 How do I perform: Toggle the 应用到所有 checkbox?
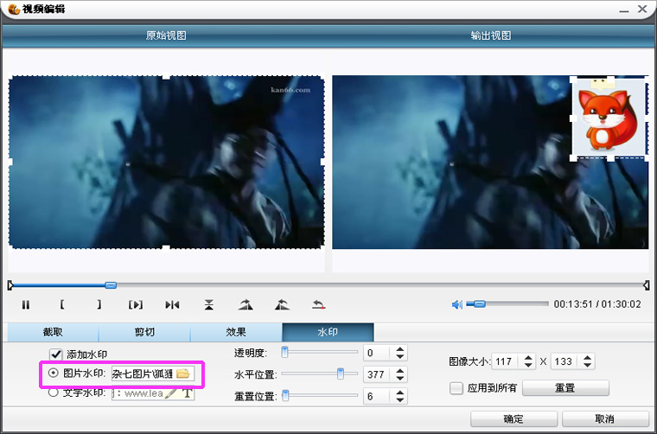point(456,388)
